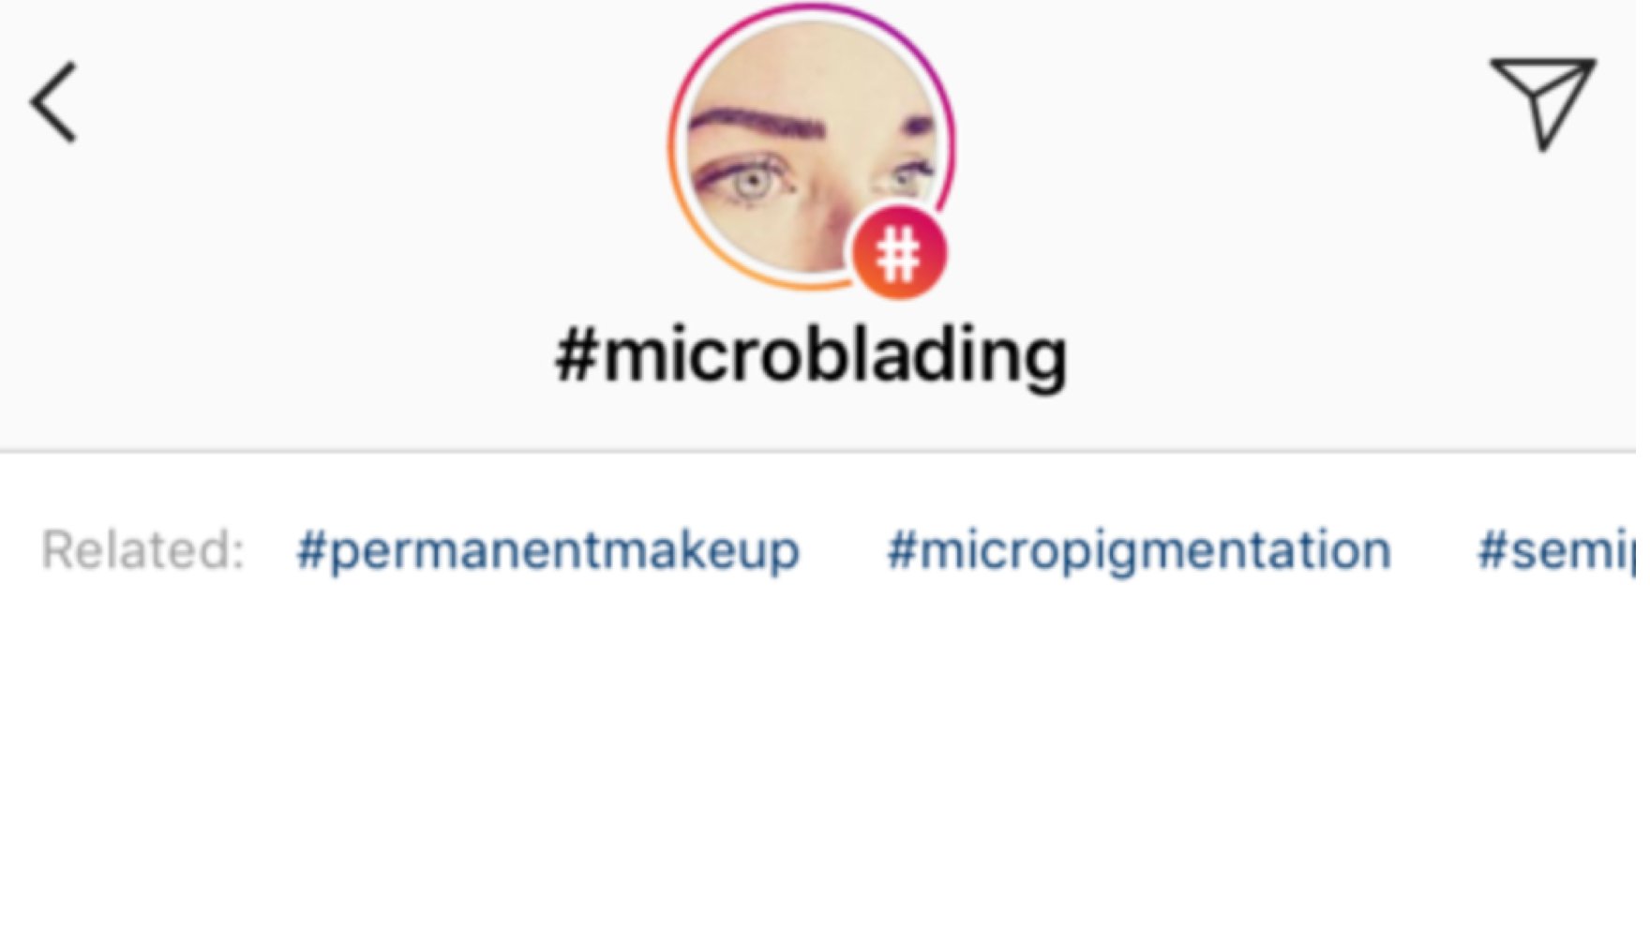Open the #micropigmentation related hashtag
1650x928 pixels.
(1137, 551)
